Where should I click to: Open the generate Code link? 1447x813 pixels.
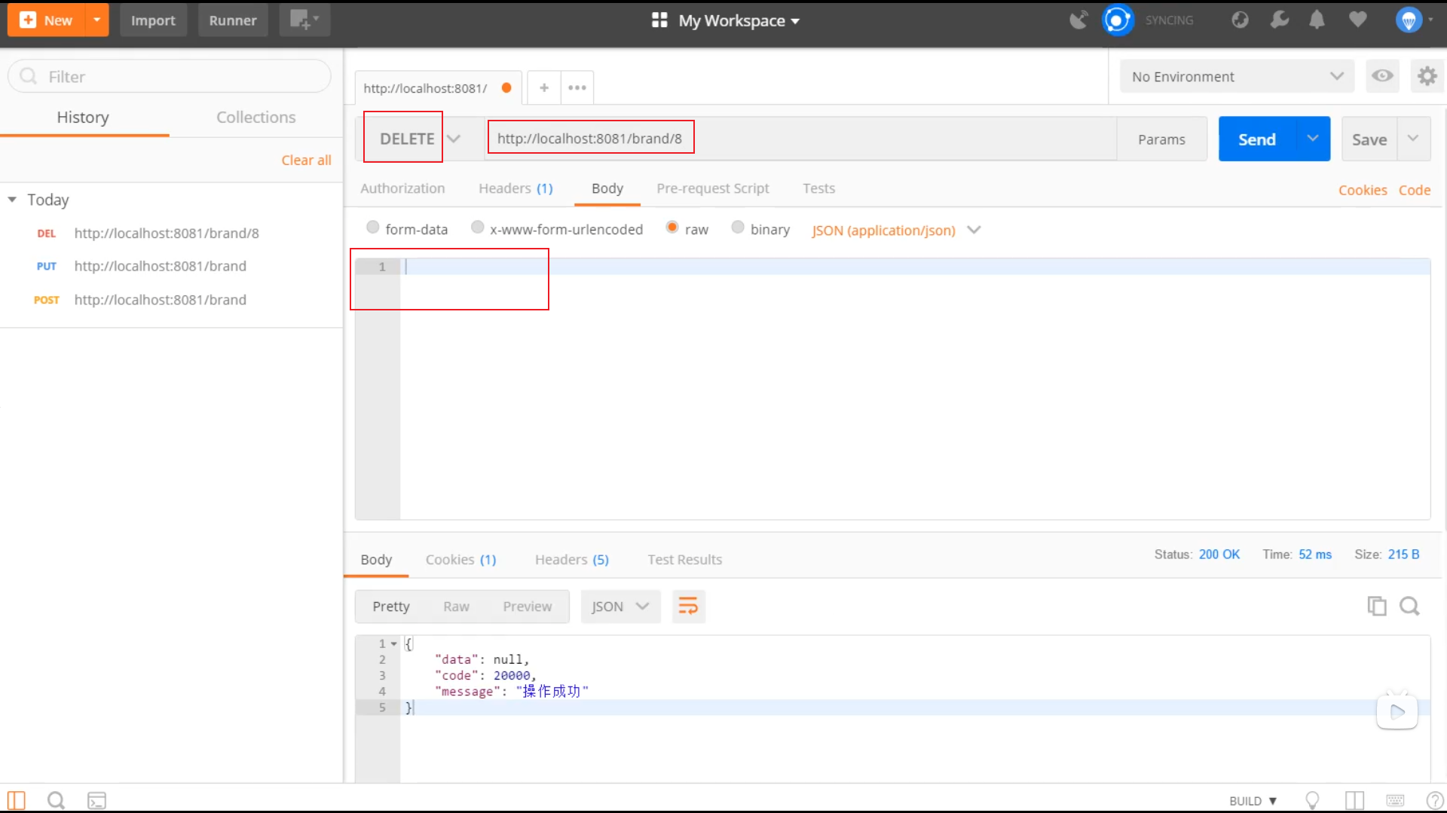point(1415,190)
